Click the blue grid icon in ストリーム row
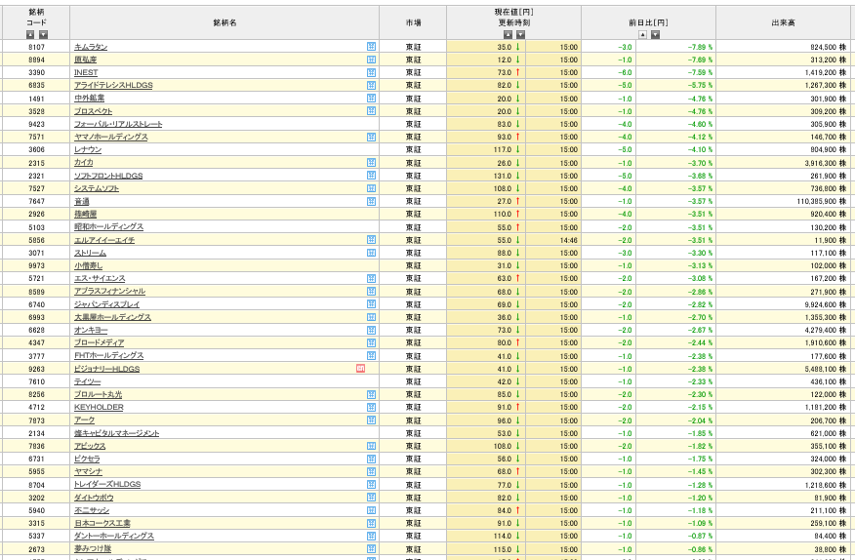The height and width of the screenshot is (560, 855). [x=371, y=253]
